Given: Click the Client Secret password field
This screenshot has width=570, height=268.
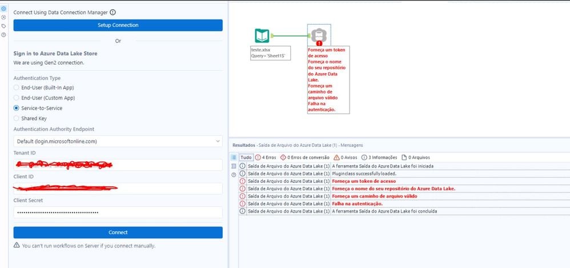Looking at the screenshot, I should click(118, 213).
